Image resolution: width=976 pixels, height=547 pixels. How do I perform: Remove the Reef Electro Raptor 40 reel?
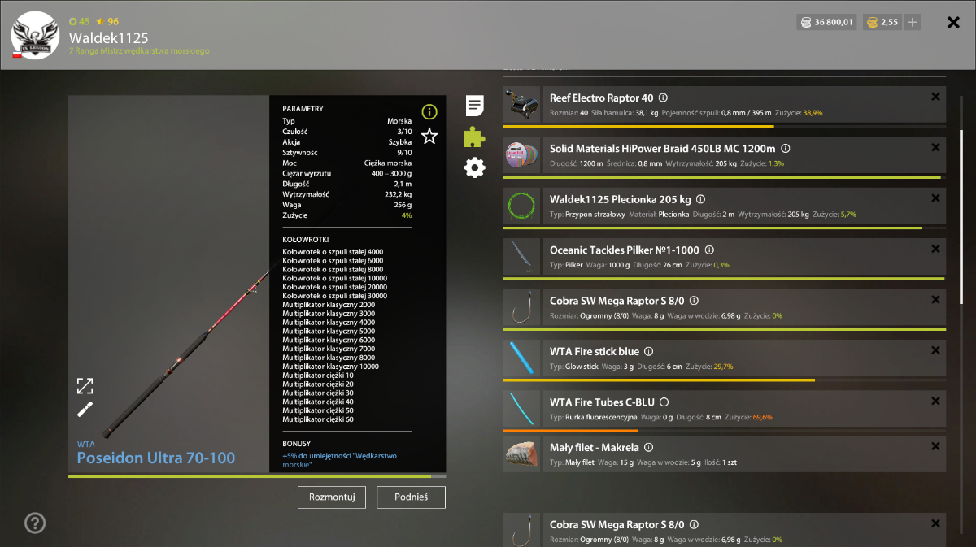[x=935, y=97]
